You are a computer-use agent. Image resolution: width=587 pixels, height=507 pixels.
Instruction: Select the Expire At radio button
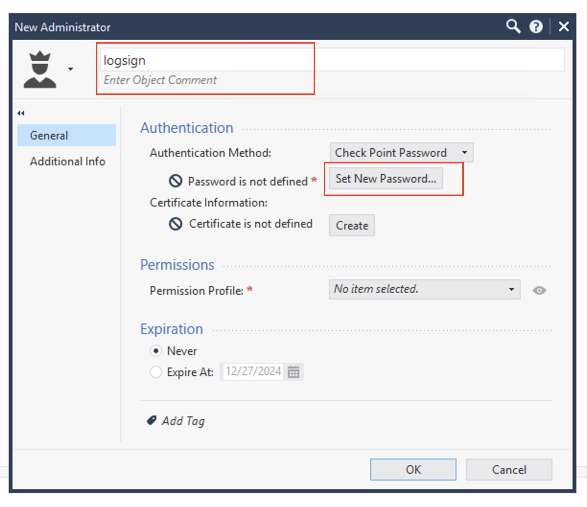(x=155, y=372)
